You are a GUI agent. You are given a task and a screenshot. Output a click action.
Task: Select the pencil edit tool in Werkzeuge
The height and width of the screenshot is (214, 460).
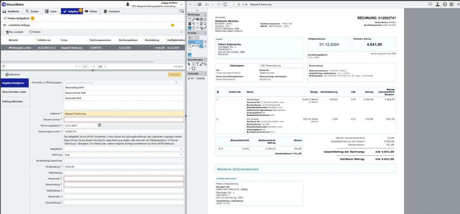point(193,19)
